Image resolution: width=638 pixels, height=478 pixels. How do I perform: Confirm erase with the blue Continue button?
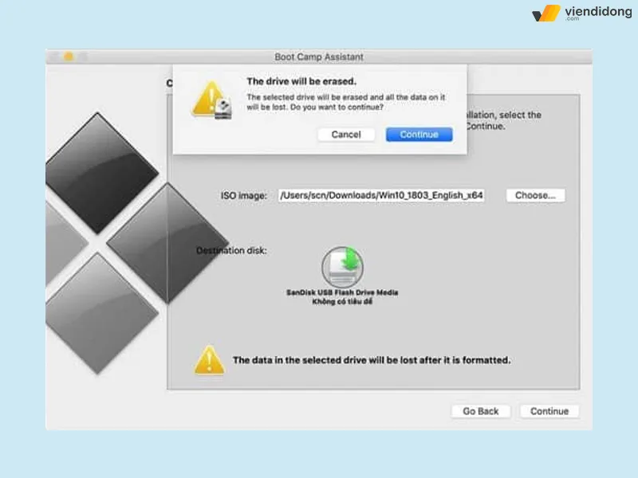(419, 135)
